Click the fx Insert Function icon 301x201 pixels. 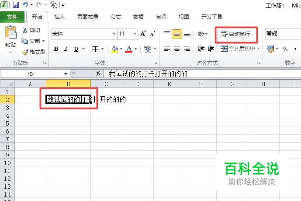(x=98, y=74)
